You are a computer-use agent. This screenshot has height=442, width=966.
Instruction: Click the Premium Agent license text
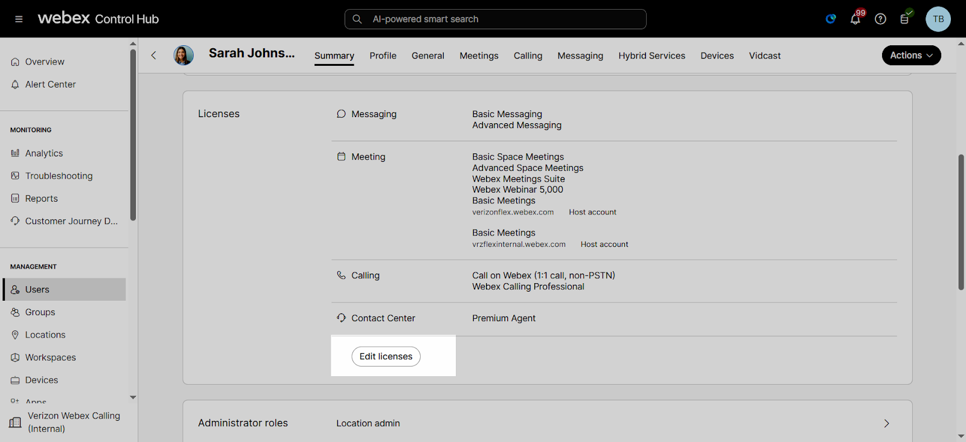click(x=504, y=318)
